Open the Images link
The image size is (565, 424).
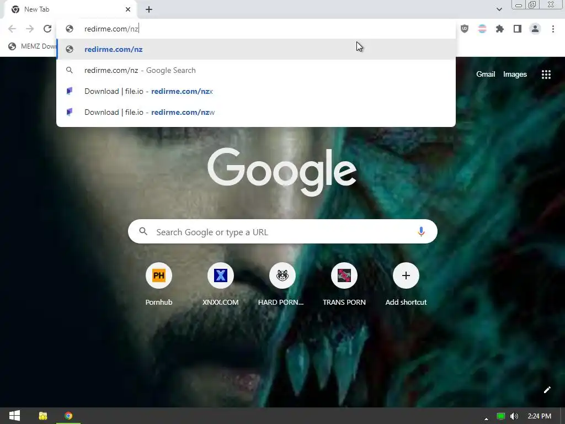pos(515,75)
